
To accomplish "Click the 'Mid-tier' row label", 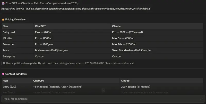I will (7, 38).
